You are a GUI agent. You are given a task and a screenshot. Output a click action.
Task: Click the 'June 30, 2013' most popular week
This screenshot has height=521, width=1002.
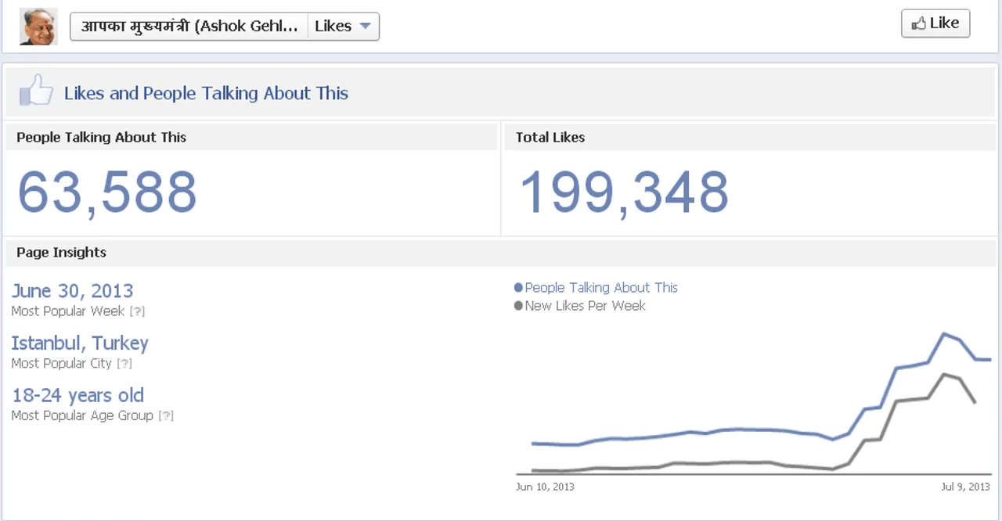(x=72, y=291)
